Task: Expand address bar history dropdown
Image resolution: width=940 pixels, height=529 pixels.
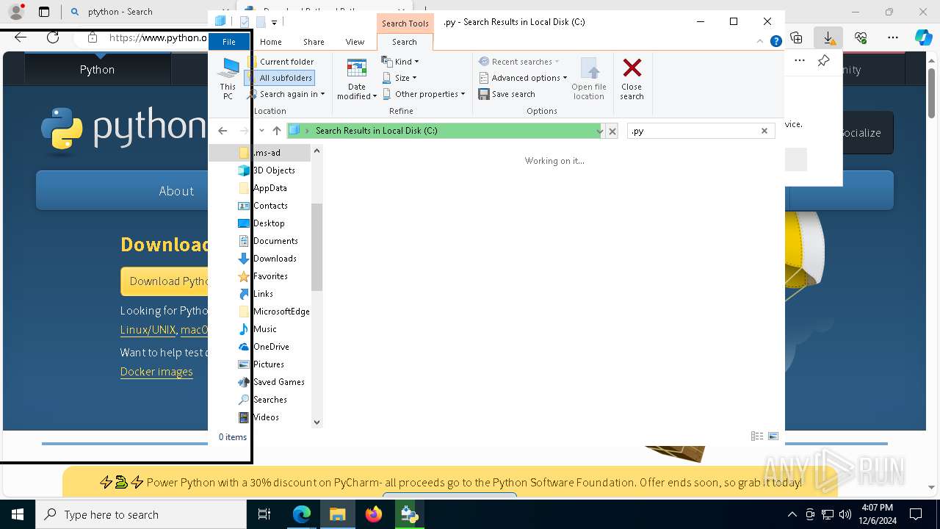Action: pos(600,131)
